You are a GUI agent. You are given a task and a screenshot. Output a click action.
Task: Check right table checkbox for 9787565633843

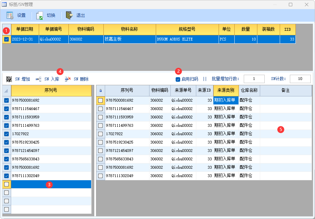coord(101,159)
